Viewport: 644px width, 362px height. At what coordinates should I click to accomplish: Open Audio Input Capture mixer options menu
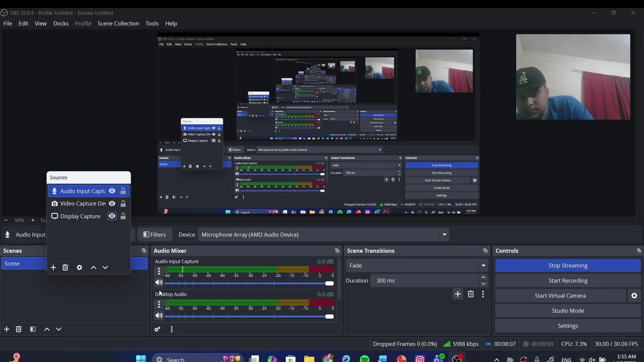[159, 271]
